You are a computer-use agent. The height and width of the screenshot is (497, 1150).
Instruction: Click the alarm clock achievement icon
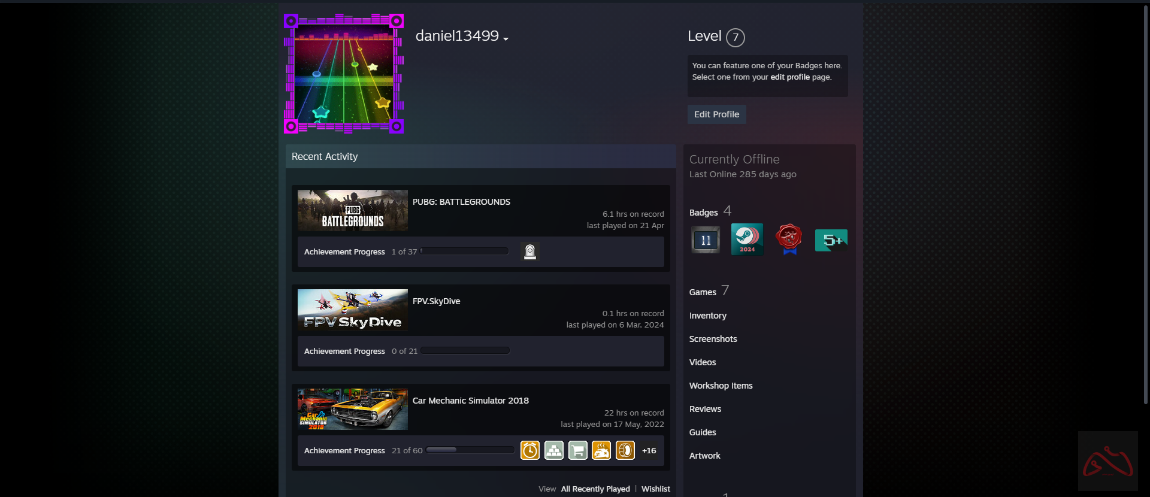tap(529, 450)
